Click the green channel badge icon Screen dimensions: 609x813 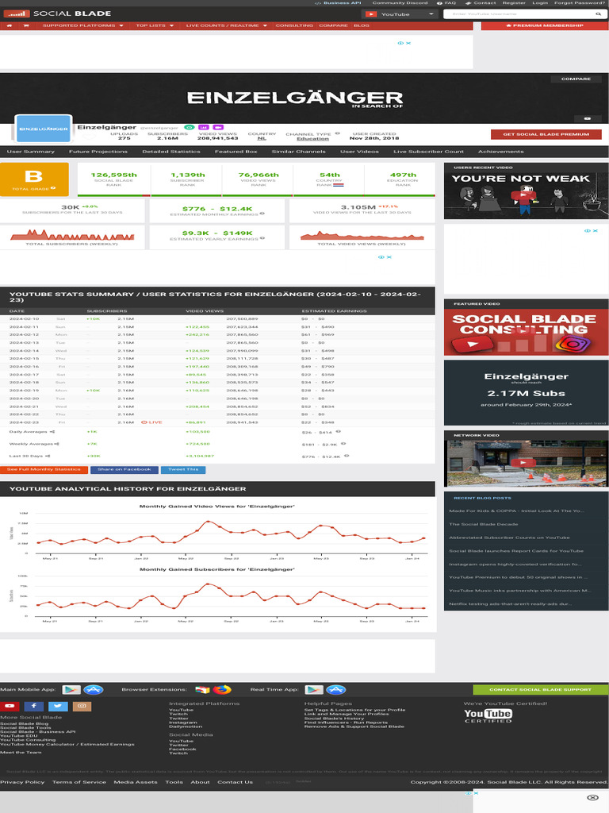190,127
